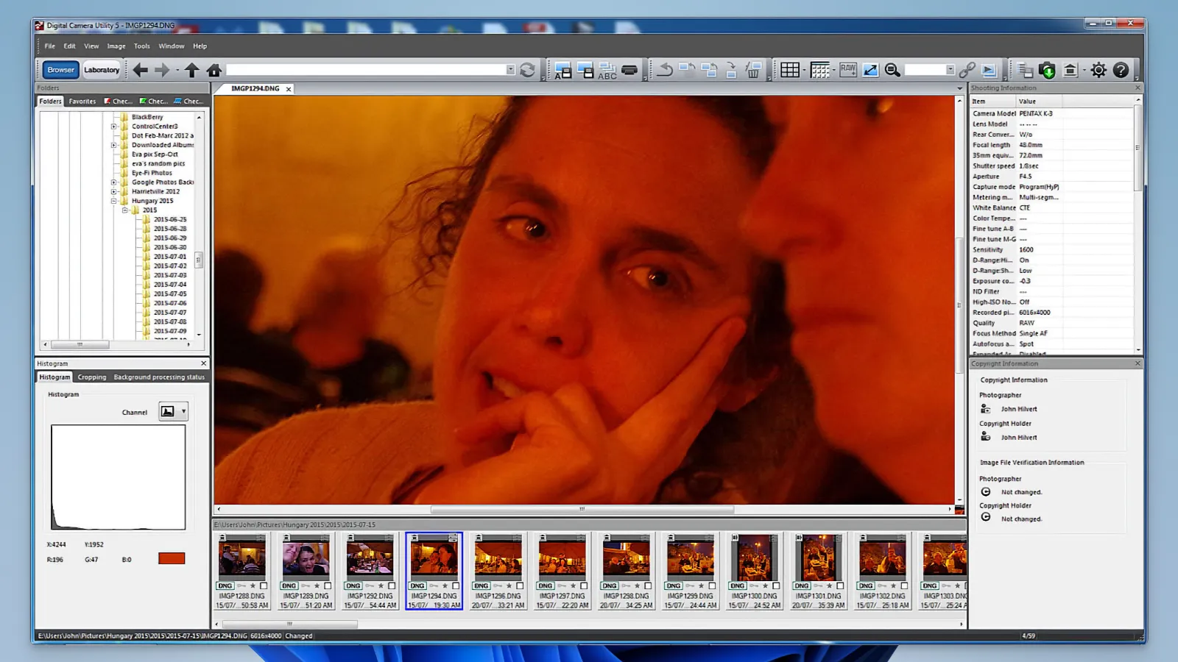Viewport: 1178px width, 662px height.
Task: Switch to the Cropping tab
Action: pyautogui.click(x=92, y=377)
